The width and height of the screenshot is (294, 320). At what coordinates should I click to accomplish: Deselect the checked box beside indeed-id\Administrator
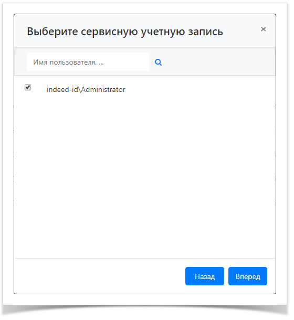tap(28, 87)
